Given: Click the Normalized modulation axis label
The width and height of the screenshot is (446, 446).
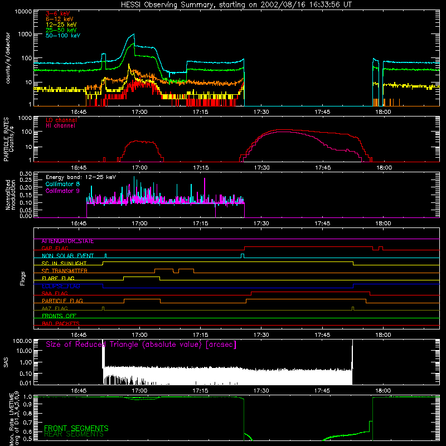Looking at the screenshot, I should point(11,195).
